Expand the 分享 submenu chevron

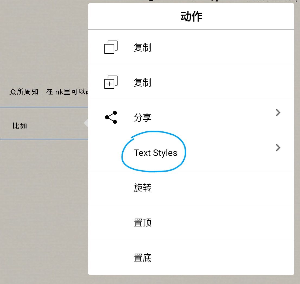(278, 113)
